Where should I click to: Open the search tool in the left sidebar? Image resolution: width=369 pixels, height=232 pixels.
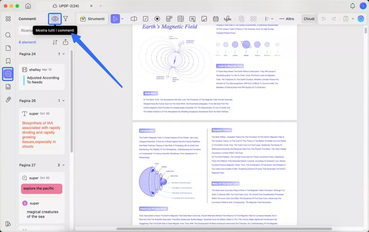(x=8, y=35)
